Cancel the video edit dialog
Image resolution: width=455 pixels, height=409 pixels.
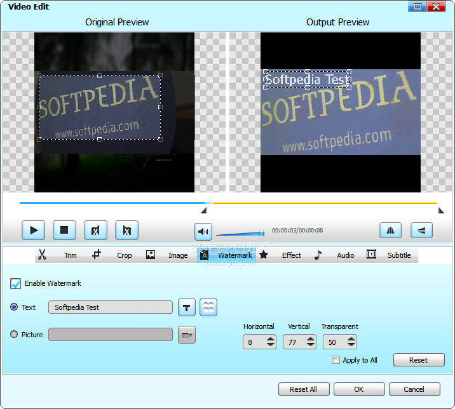414,389
